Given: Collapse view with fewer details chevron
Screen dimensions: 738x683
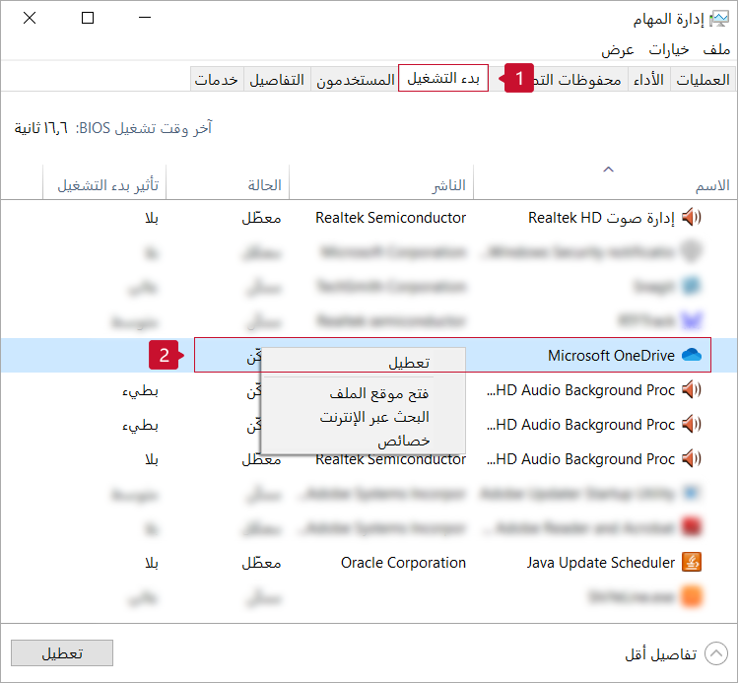Looking at the screenshot, I should pyautogui.click(x=716, y=653).
